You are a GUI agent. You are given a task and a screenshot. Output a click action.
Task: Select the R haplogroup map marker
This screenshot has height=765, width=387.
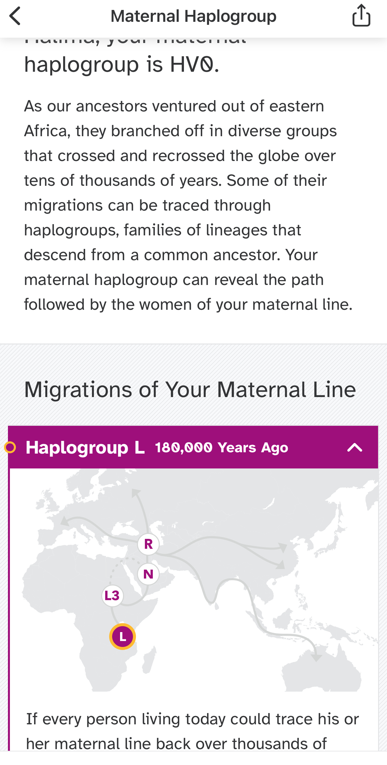[148, 544]
